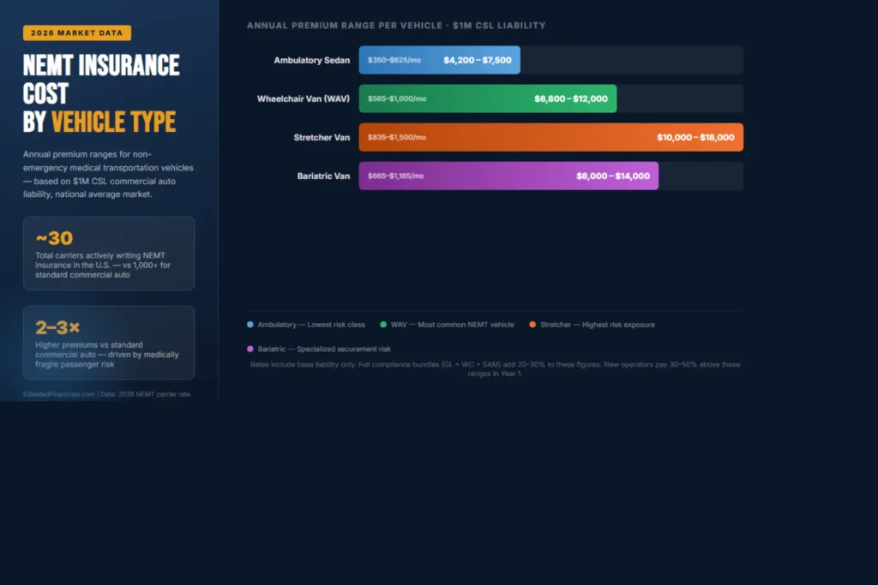Image resolution: width=878 pixels, height=585 pixels.
Task: Select the purple Bariatric Van bar
Action: pyautogui.click(x=508, y=176)
